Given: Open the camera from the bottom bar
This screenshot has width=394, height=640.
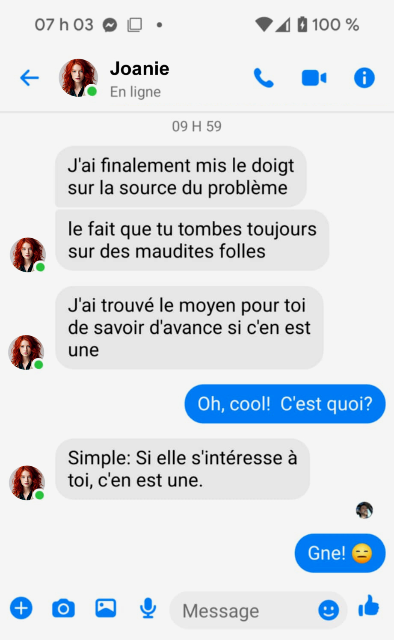Looking at the screenshot, I should tap(63, 608).
